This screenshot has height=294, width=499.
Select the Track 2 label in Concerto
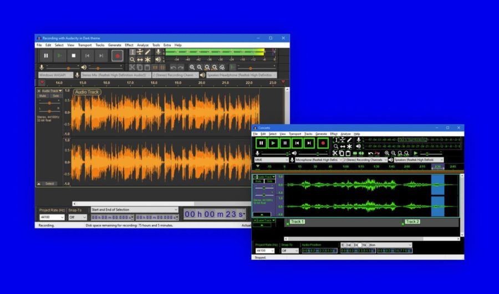click(413, 221)
